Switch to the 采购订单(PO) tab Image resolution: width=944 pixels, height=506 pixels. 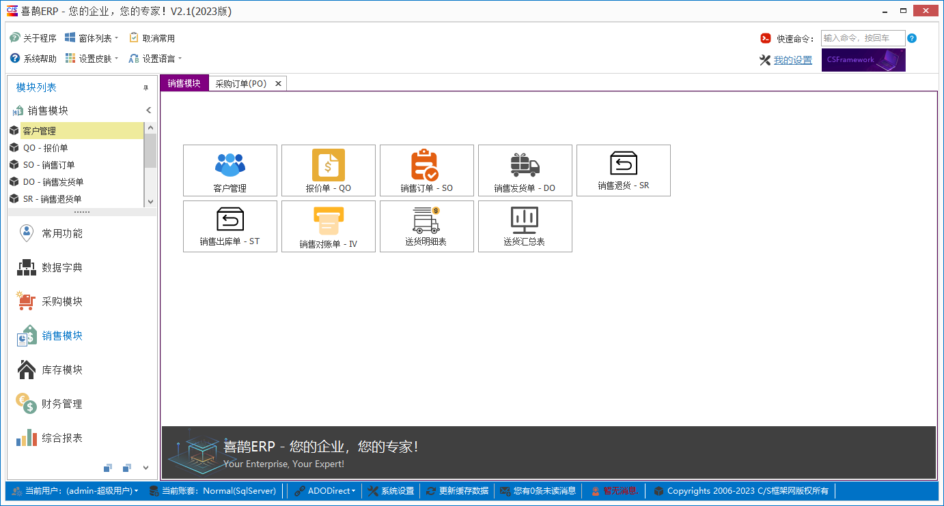242,83
